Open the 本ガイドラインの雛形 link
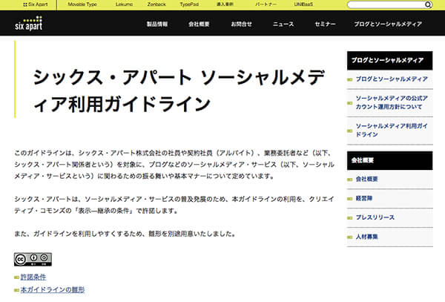The width and height of the screenshot is (445, 302). [x=52, y=289]
